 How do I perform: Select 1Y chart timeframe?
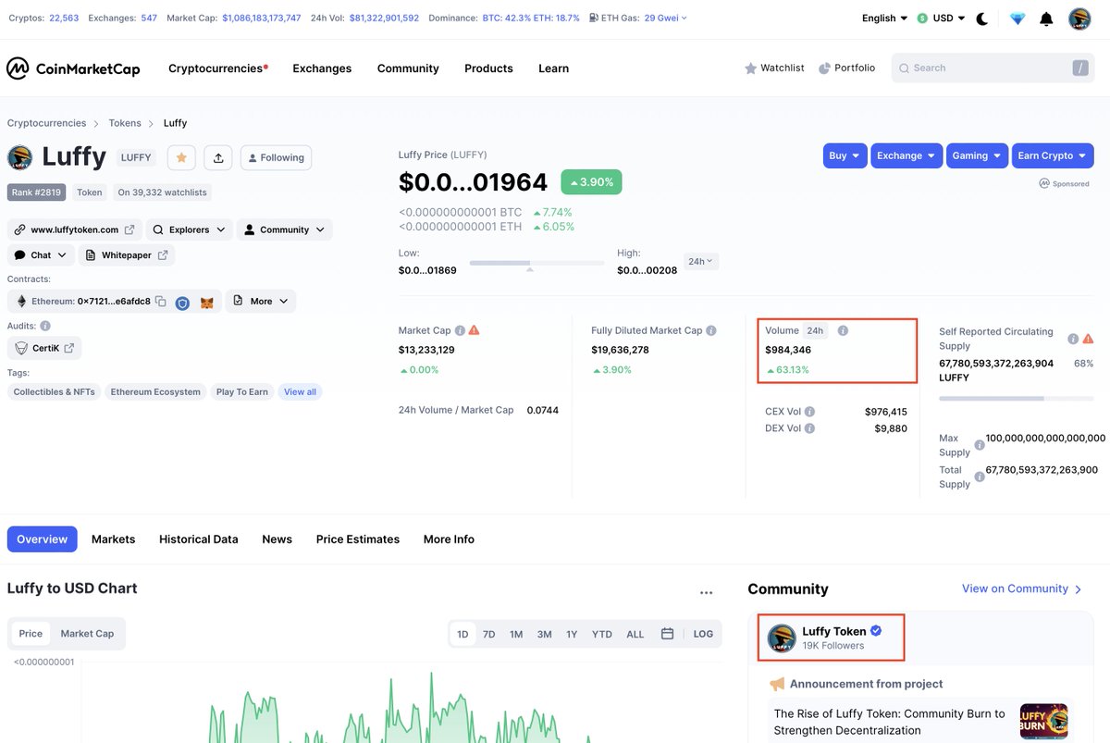point(572,634)
